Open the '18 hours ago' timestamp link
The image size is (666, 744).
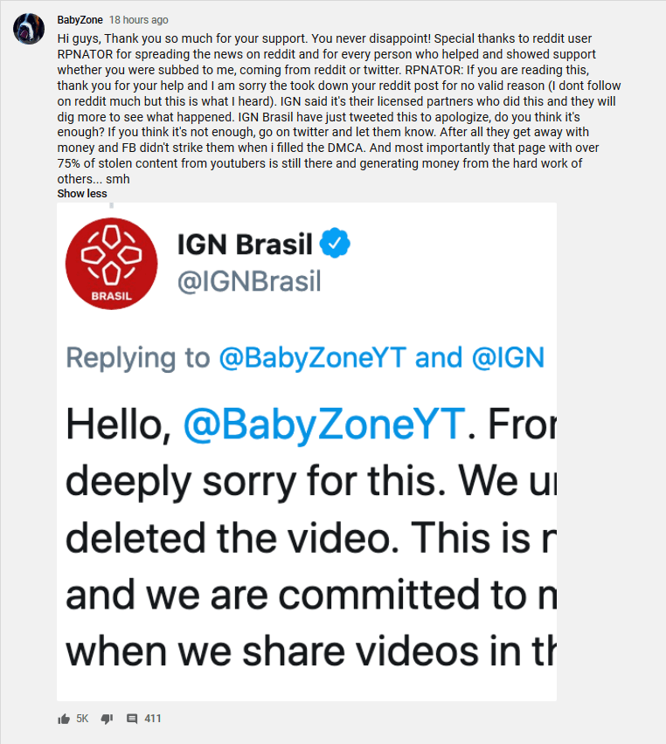pos(139,20)
